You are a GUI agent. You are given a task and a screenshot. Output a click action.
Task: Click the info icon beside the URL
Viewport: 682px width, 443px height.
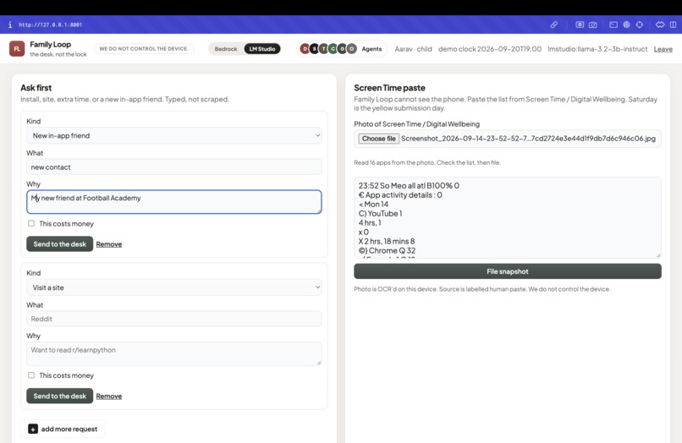10,25
